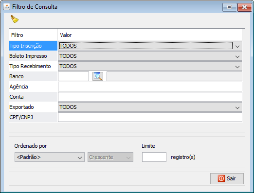This screenshot has width=254, height=193.
Task: Select the Exportado row label
Action: pyautogui.click(x=33, y=107)
